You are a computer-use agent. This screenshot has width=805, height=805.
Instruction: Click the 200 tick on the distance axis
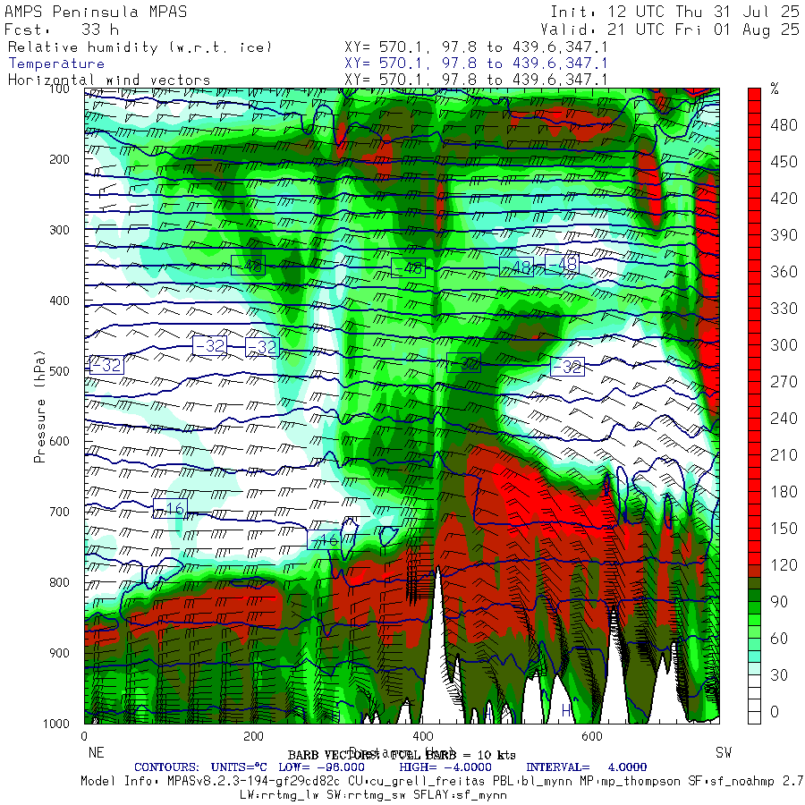pyautogui.click(x=253, y=736)
